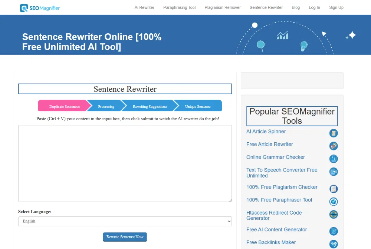Image resolution: width=371 pixels, height=249 pixels.
Task: Go to Plagiarism Remover
Action: [x=223, y=7]
